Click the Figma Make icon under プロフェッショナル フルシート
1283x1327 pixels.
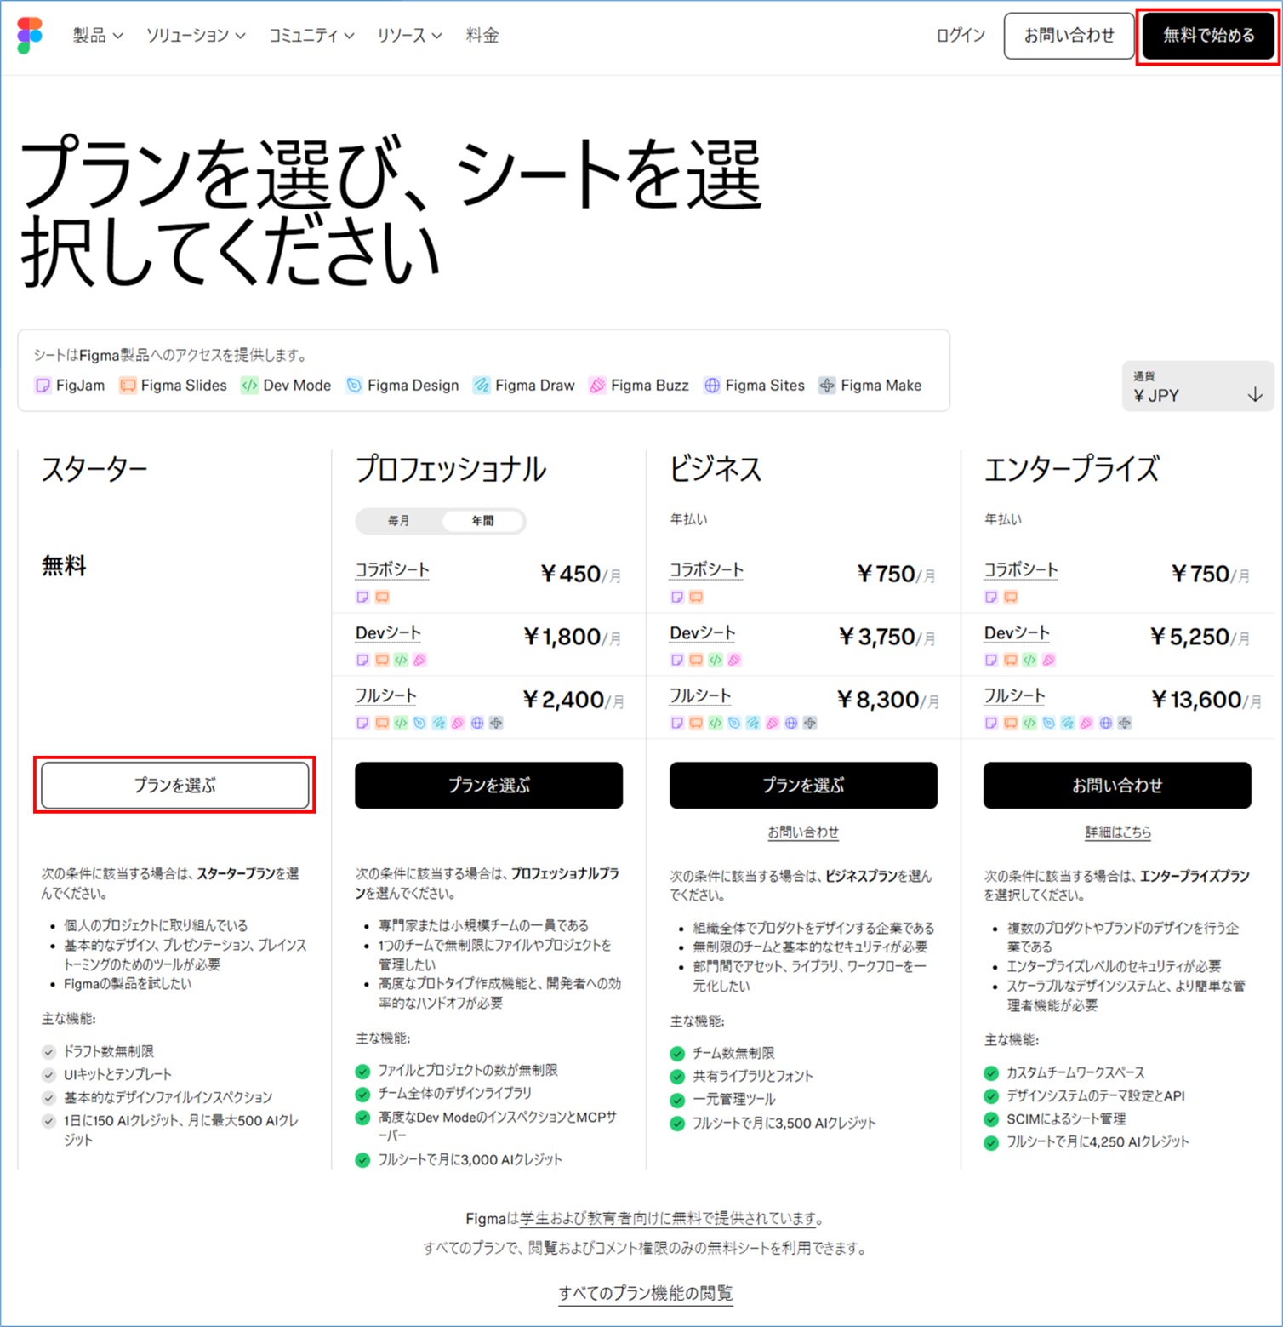(x=496, y=724)
